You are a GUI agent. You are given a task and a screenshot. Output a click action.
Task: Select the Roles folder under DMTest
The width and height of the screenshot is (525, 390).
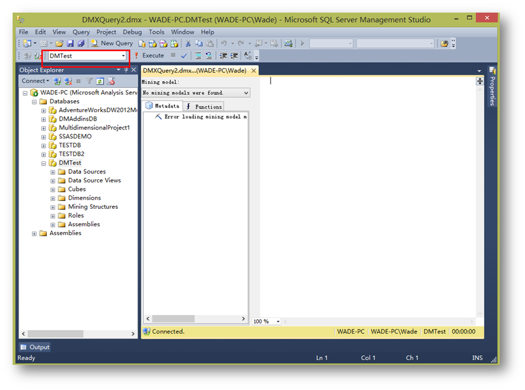point(76,215)
